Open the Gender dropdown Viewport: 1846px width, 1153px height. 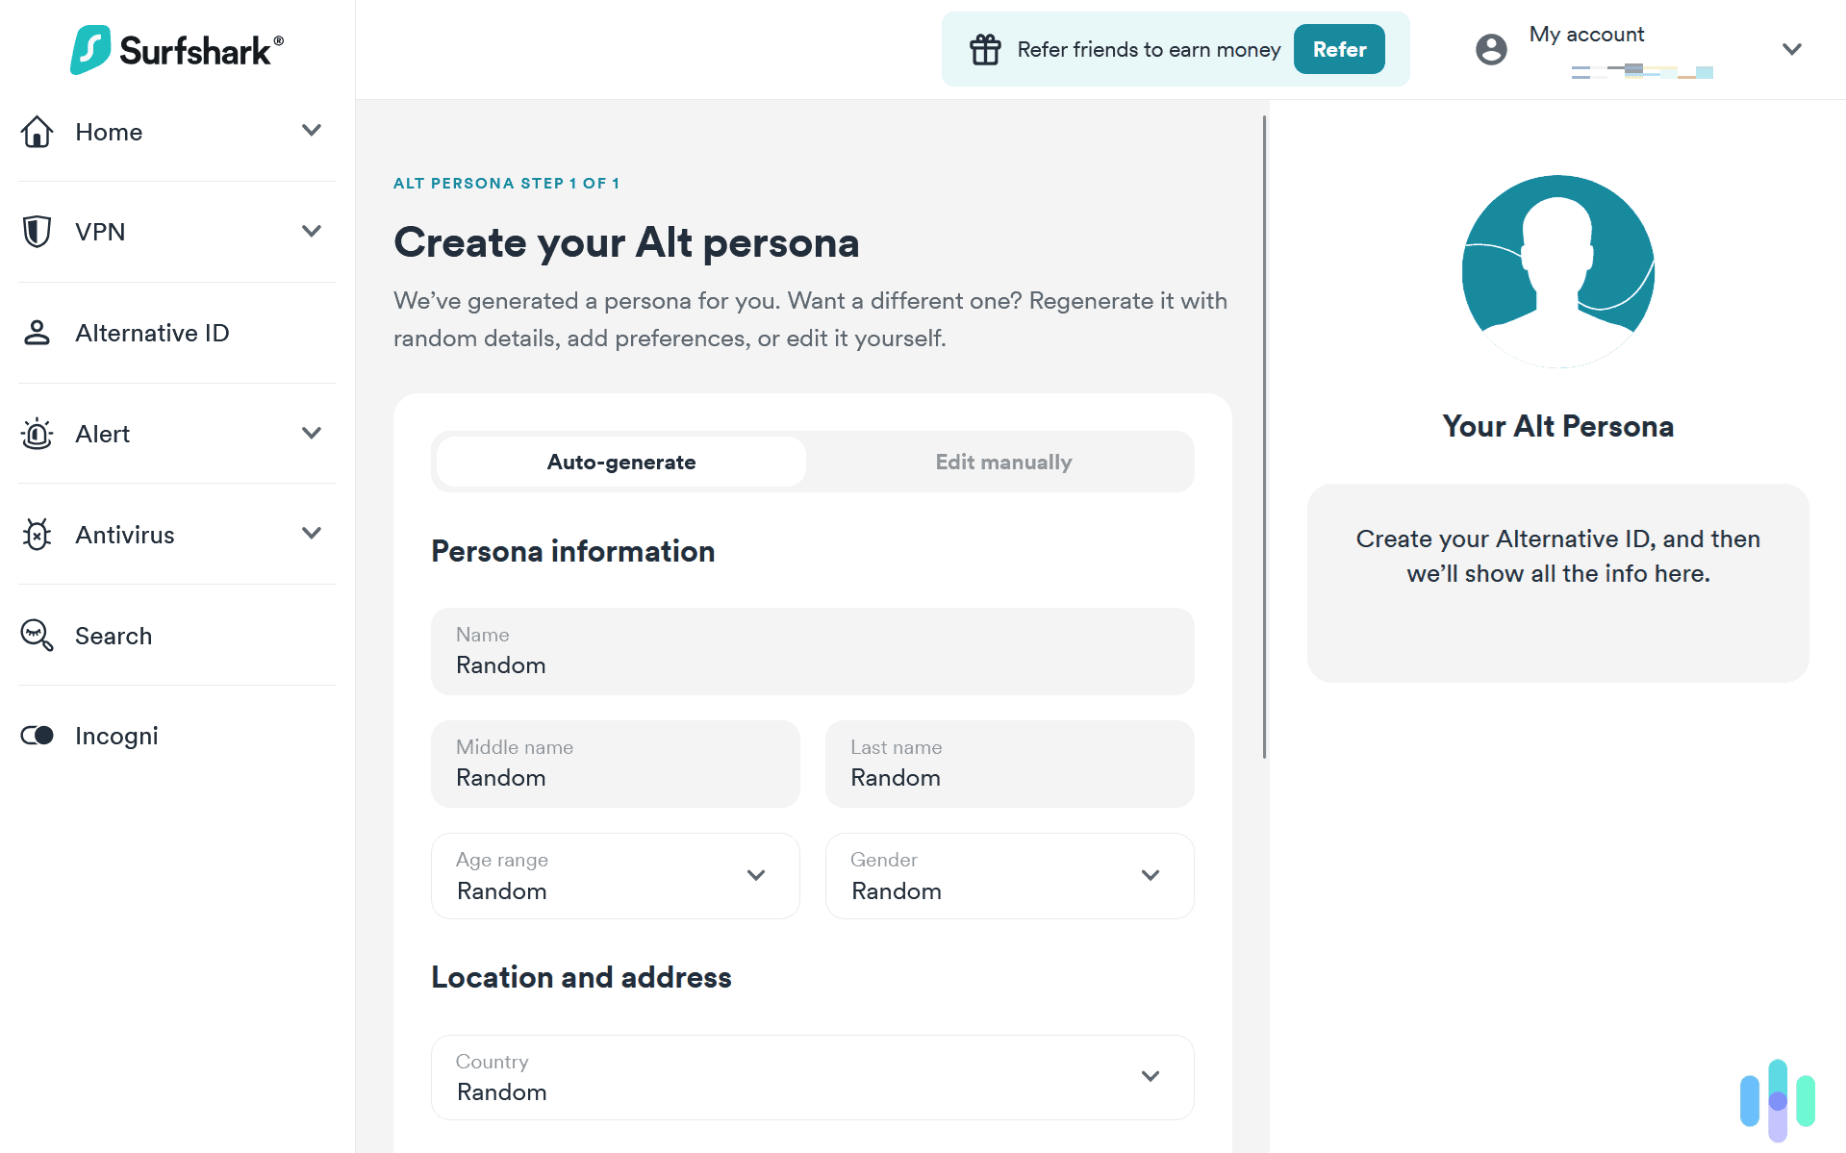[x=1151, y=876]
